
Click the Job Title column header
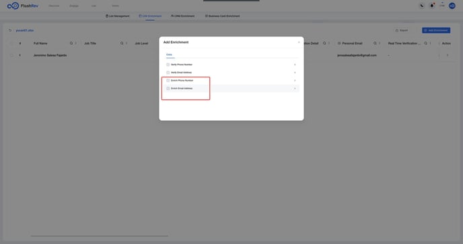(x=90, y=44)
